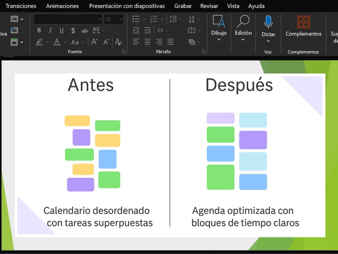338x254 pixels.
Task: Open Fuente dialog launcher
Action: [124, 51]
